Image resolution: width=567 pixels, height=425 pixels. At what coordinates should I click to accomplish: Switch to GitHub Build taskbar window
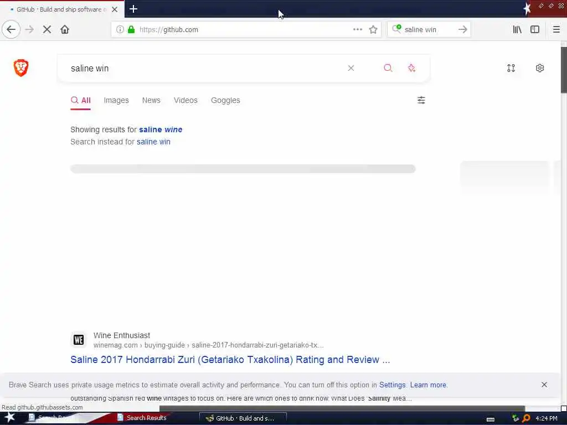pyautogui.click(x=243, y=418)
